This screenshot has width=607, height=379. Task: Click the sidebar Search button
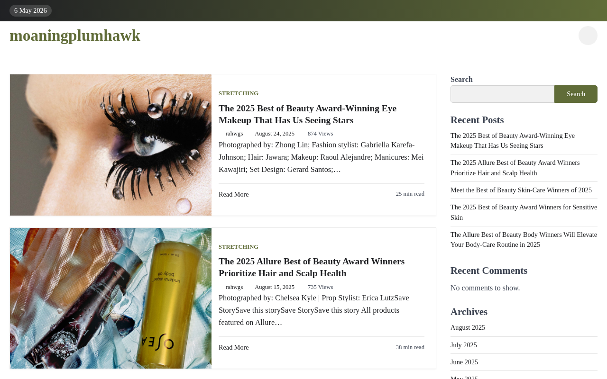pos(576,94)
